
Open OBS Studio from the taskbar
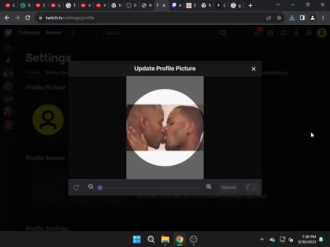point(193,239)
